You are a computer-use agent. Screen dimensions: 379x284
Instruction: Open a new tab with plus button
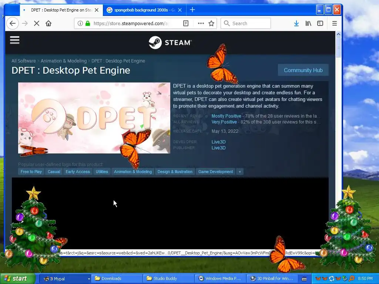[x=192, y=10]
